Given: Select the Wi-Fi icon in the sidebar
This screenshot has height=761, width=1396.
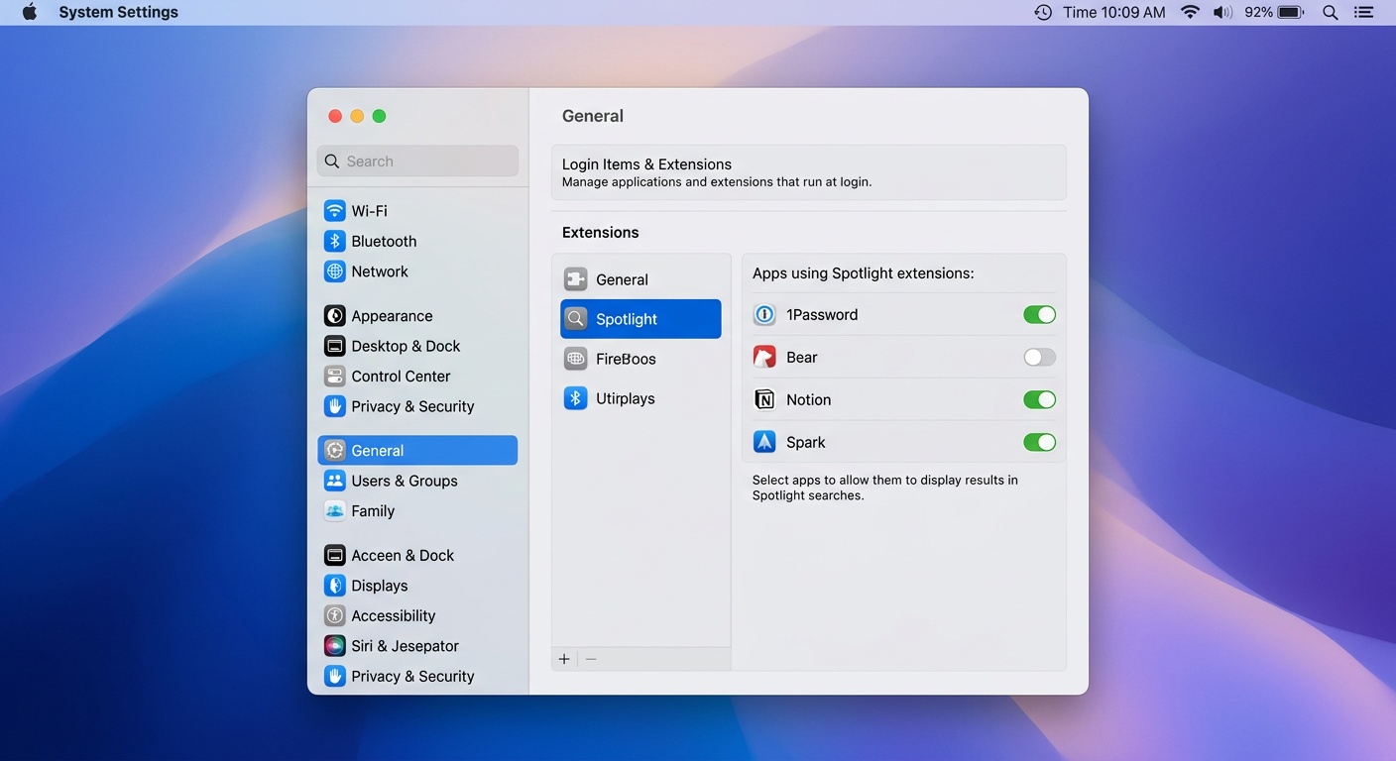Looking at the screenshot, I should pyautogui.click(x=333, y=210).
